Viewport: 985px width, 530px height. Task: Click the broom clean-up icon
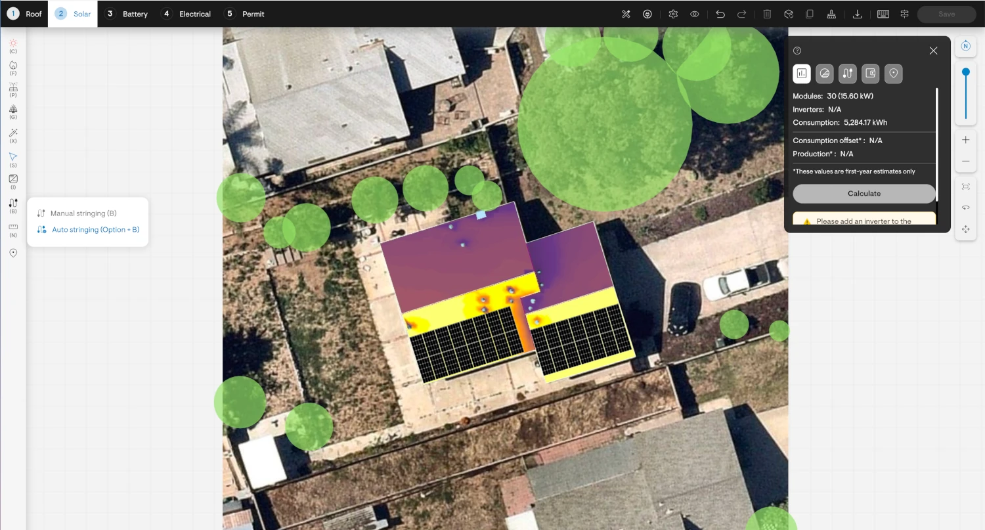click(831, 14)
